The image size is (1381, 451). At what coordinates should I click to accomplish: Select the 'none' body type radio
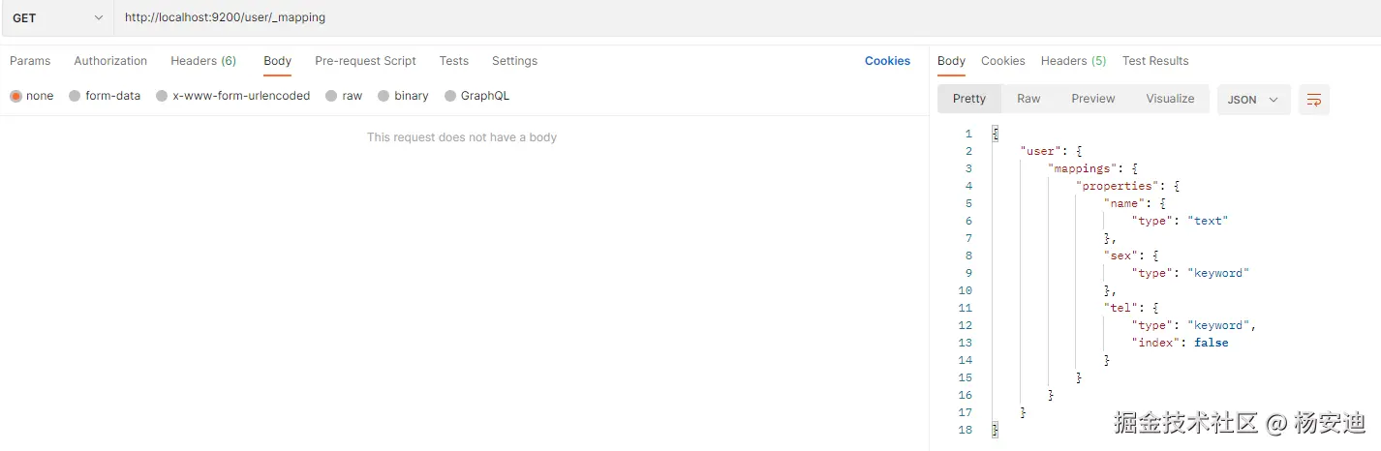click(15, 96)
